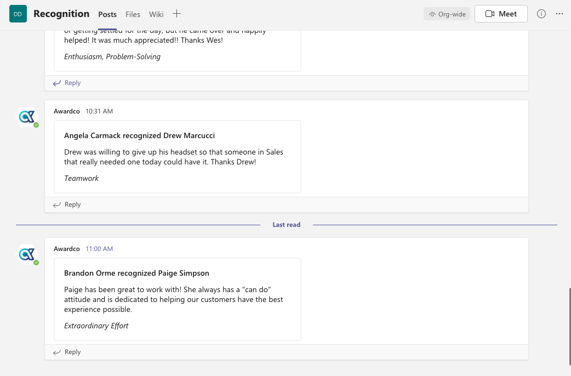Open more options ellipsis menu
Screen dimensions: 571x376
559,14
